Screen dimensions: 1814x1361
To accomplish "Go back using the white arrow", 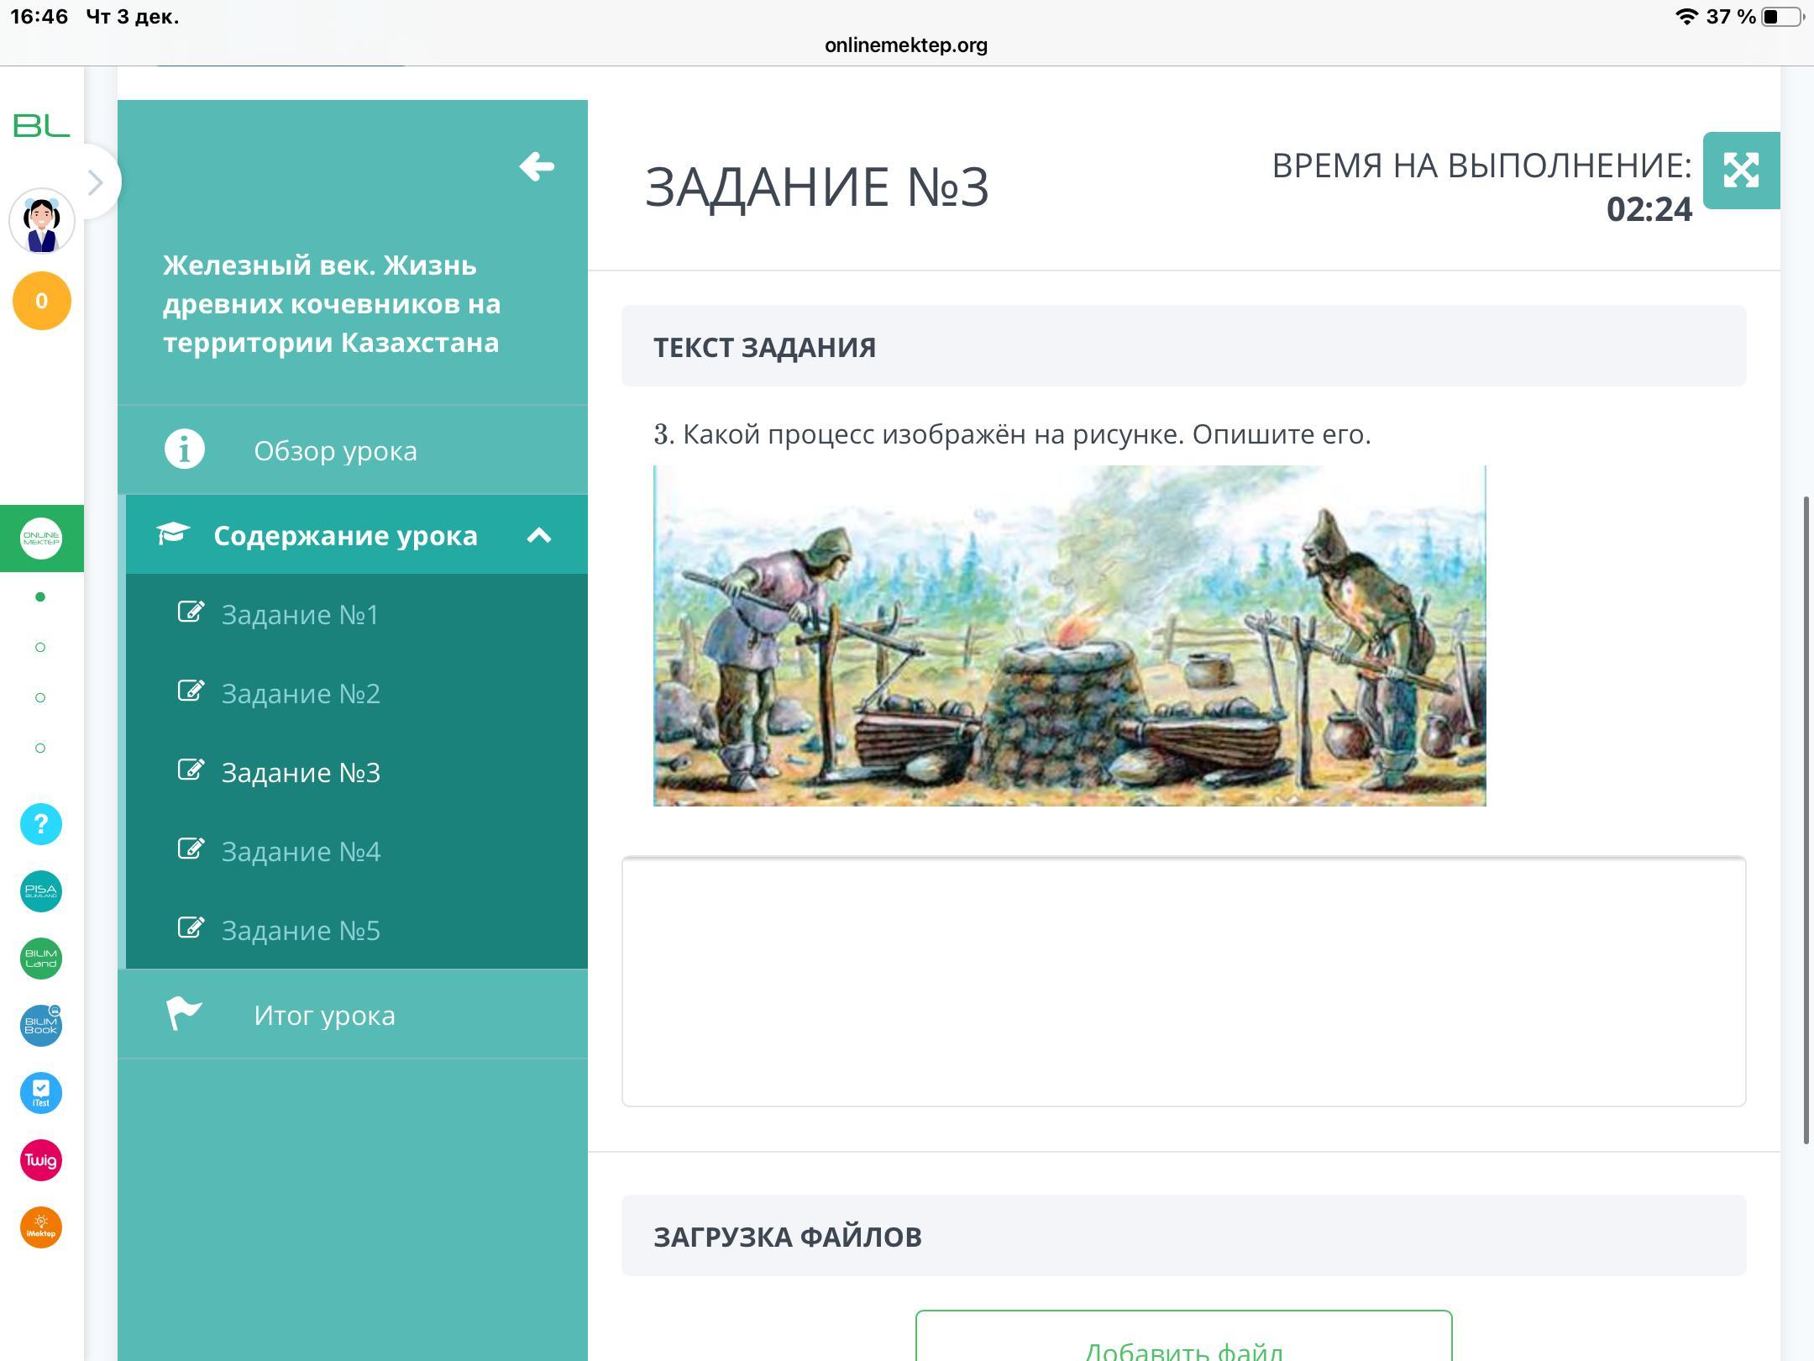I will coord(537,166).
